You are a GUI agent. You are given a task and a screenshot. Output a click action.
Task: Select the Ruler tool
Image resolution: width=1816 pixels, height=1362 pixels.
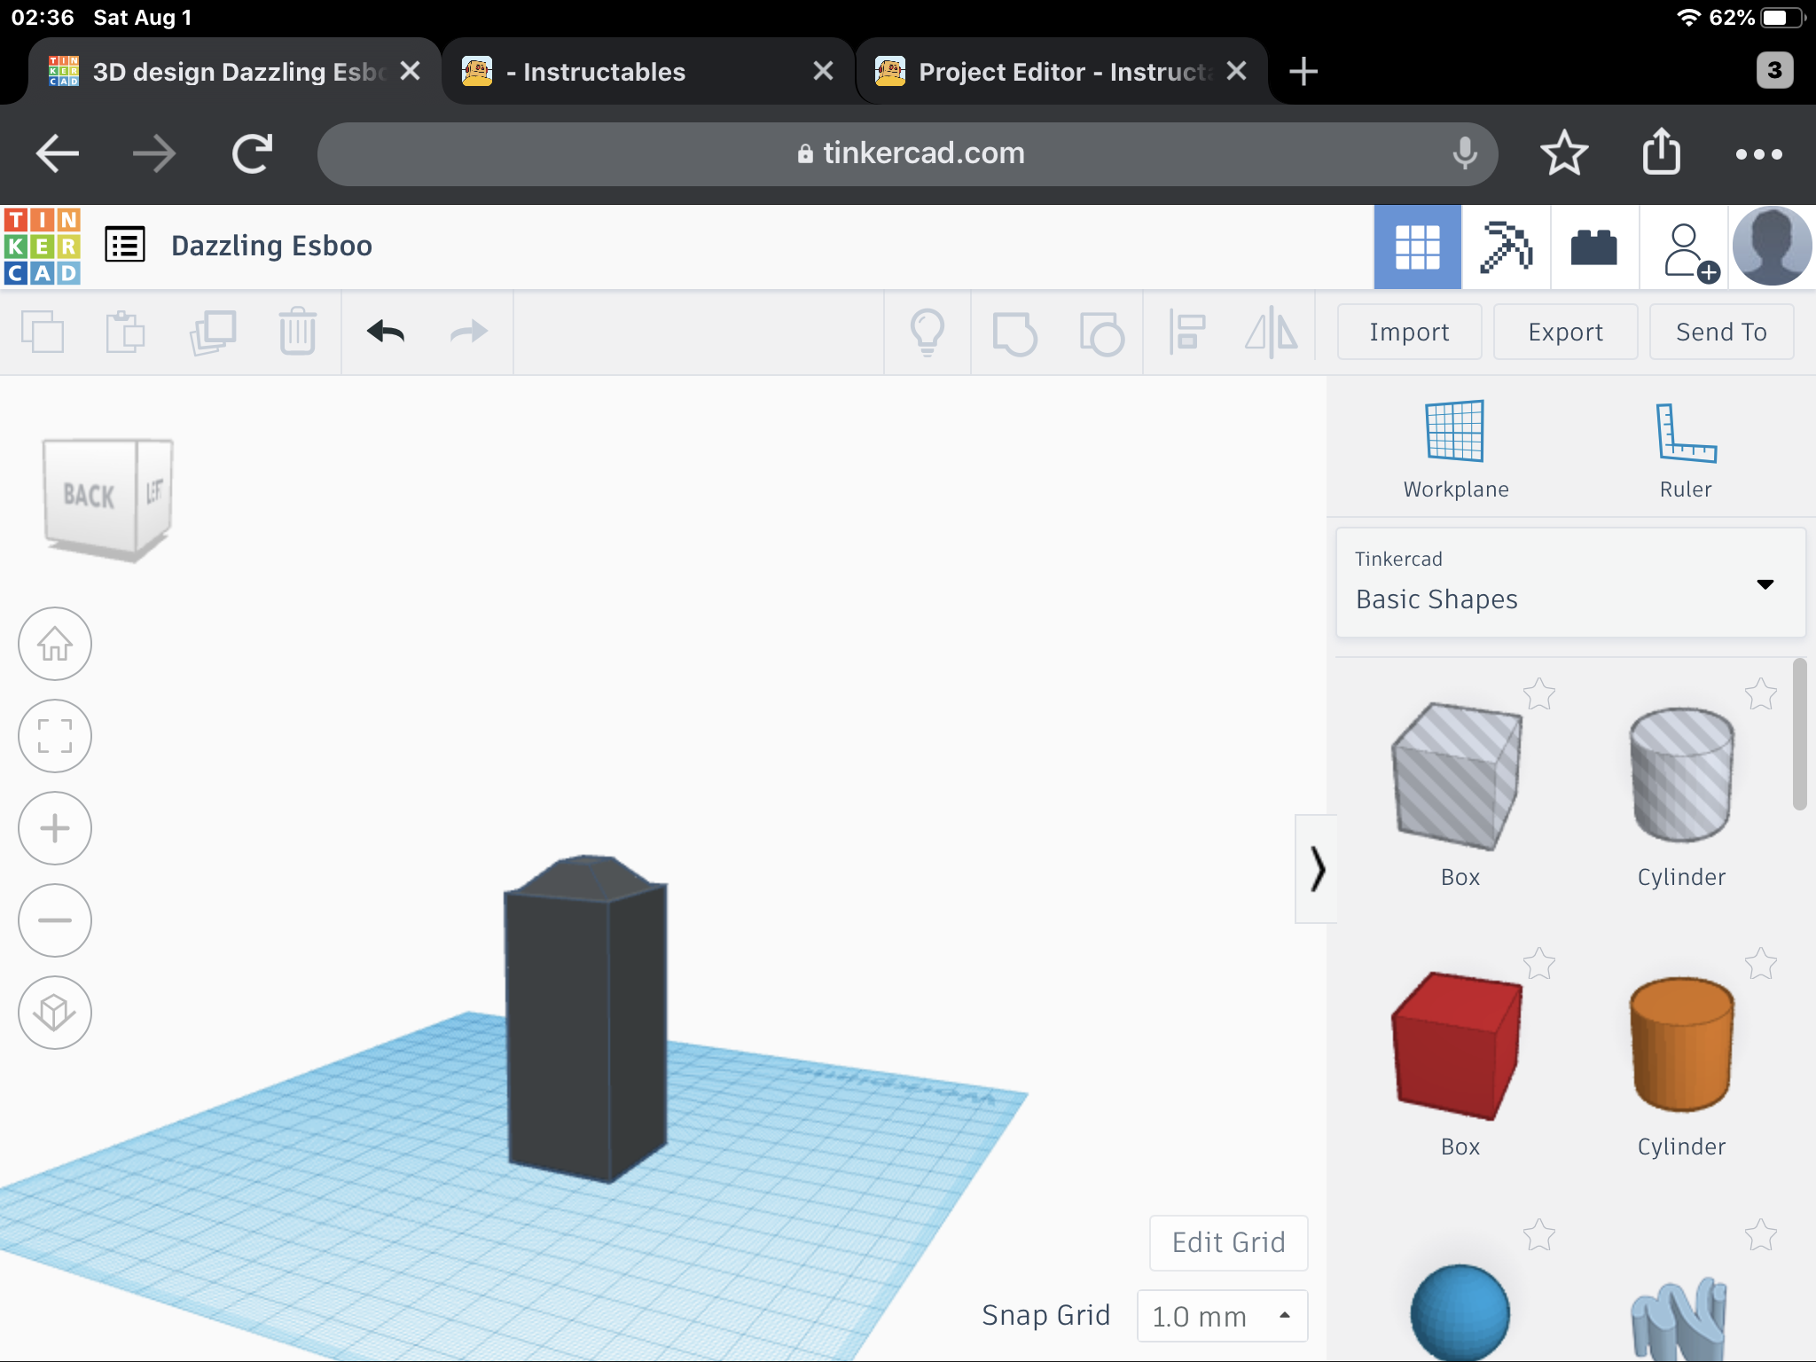[1686, 450]
